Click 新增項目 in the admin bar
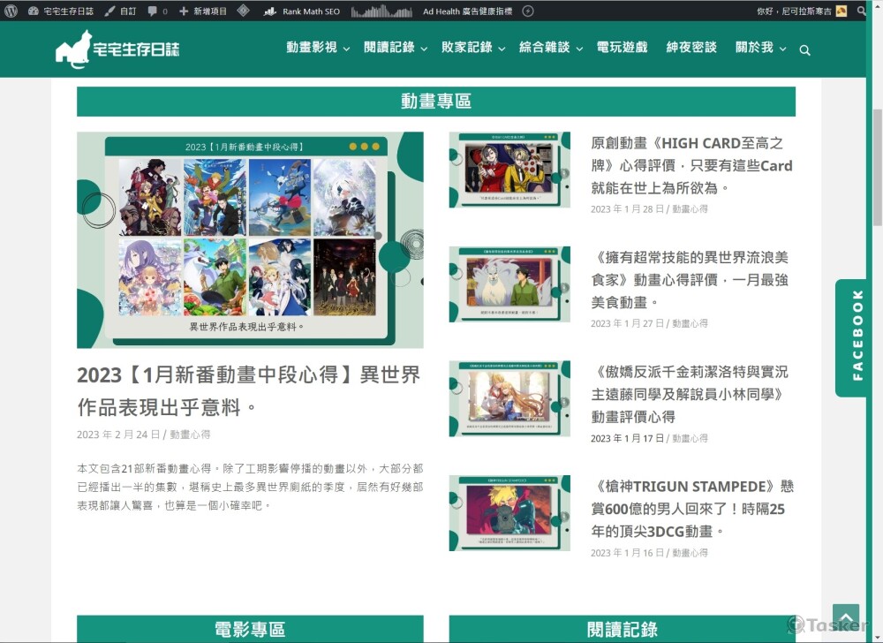This screenshot has height=643, width=883. pyautogui.click(x=203, y=11)
